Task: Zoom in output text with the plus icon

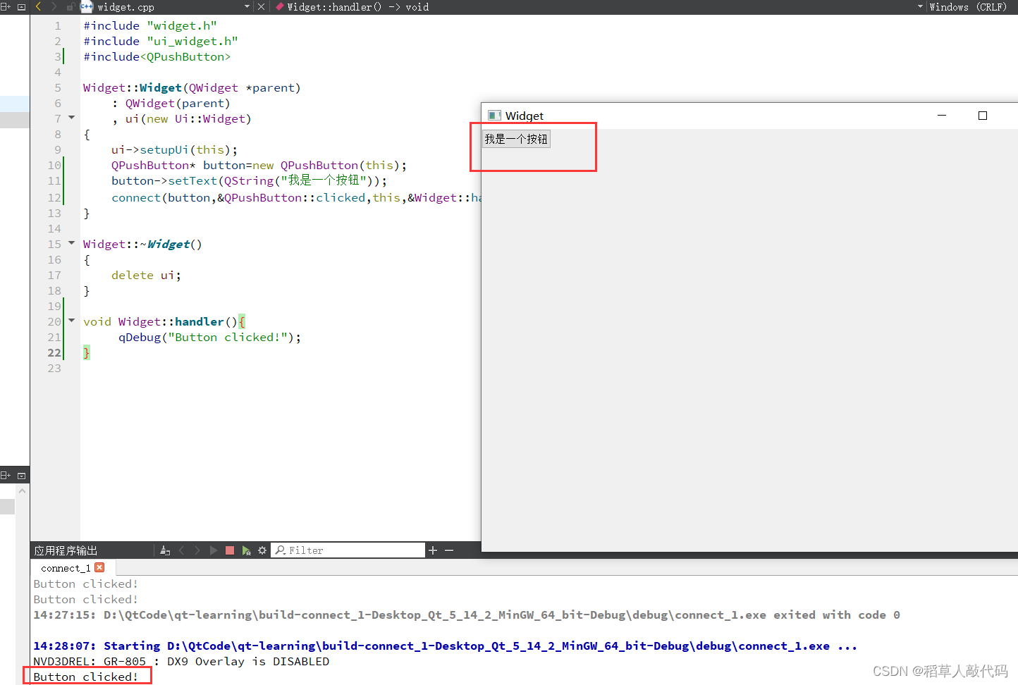Action: coord(432,550)
